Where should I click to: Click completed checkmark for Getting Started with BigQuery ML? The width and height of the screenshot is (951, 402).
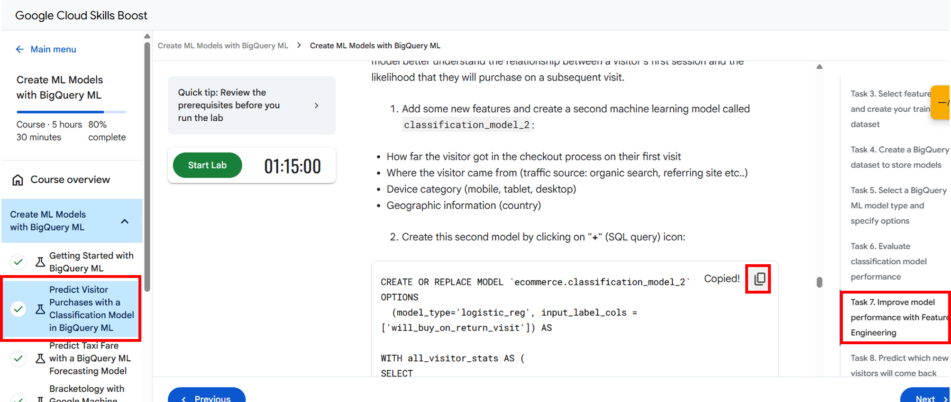click(18, 262)
